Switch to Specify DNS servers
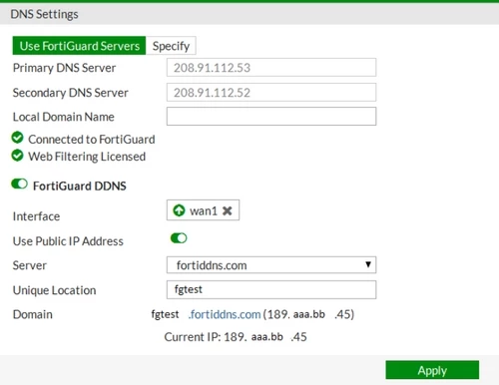This screenshot has width=499, height=385. [171, 46]
